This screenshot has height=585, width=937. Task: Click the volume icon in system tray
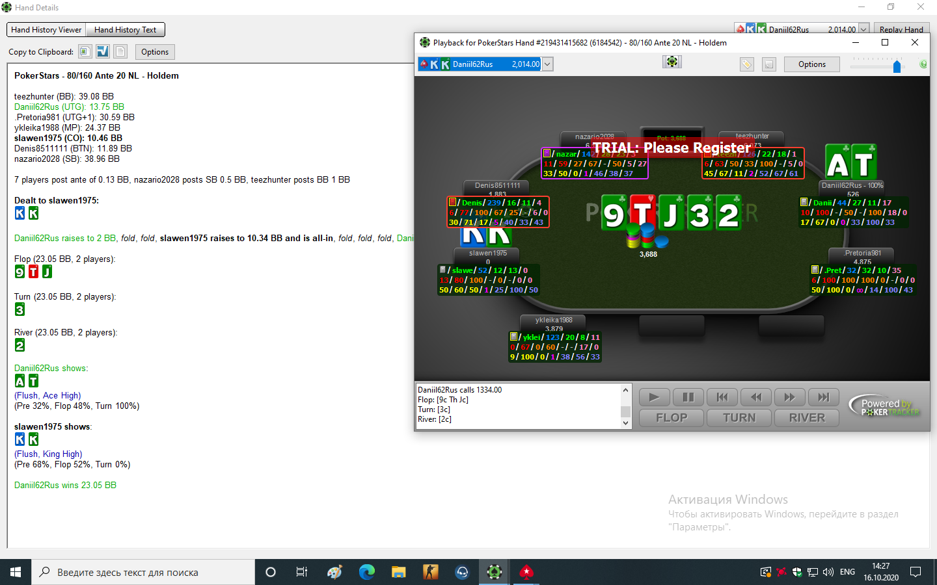(x=828, y=572)
